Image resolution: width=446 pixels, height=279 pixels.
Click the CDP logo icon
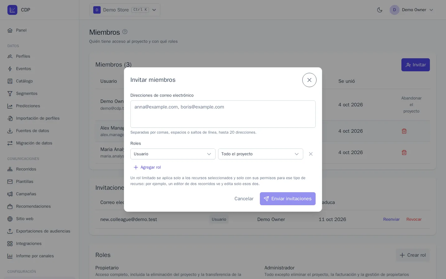point(12,10)
